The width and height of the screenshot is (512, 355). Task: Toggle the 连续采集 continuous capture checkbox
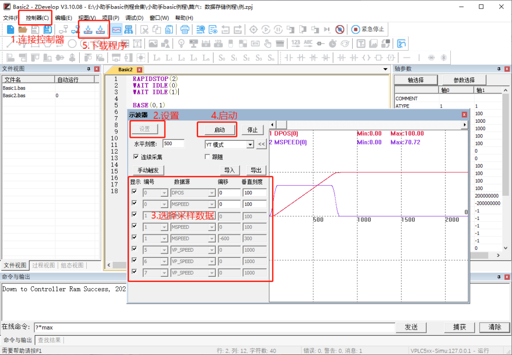pos(136,157)
